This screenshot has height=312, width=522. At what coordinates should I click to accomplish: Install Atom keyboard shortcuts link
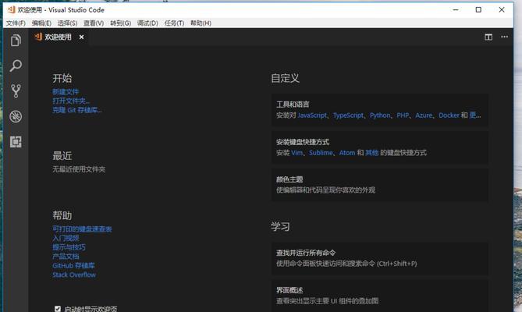[x=347, y=153]
